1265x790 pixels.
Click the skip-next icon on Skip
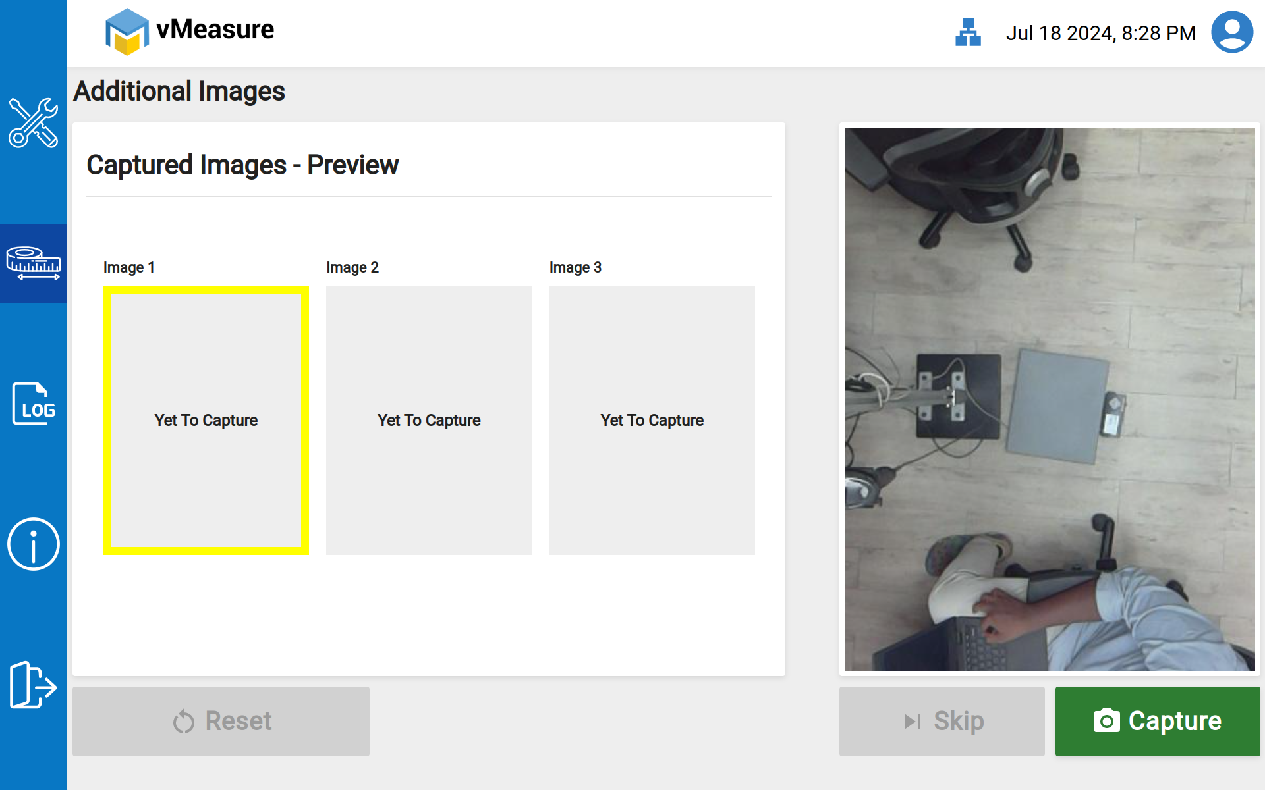point(913,722)
